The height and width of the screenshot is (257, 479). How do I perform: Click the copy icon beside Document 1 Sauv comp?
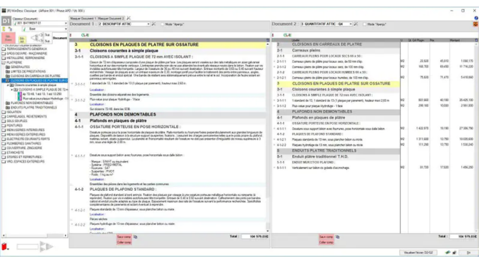coord(135,237)
